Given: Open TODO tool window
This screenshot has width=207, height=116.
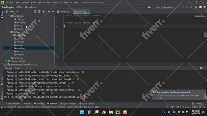Looking at the screenshot, I should pos(27,104).
